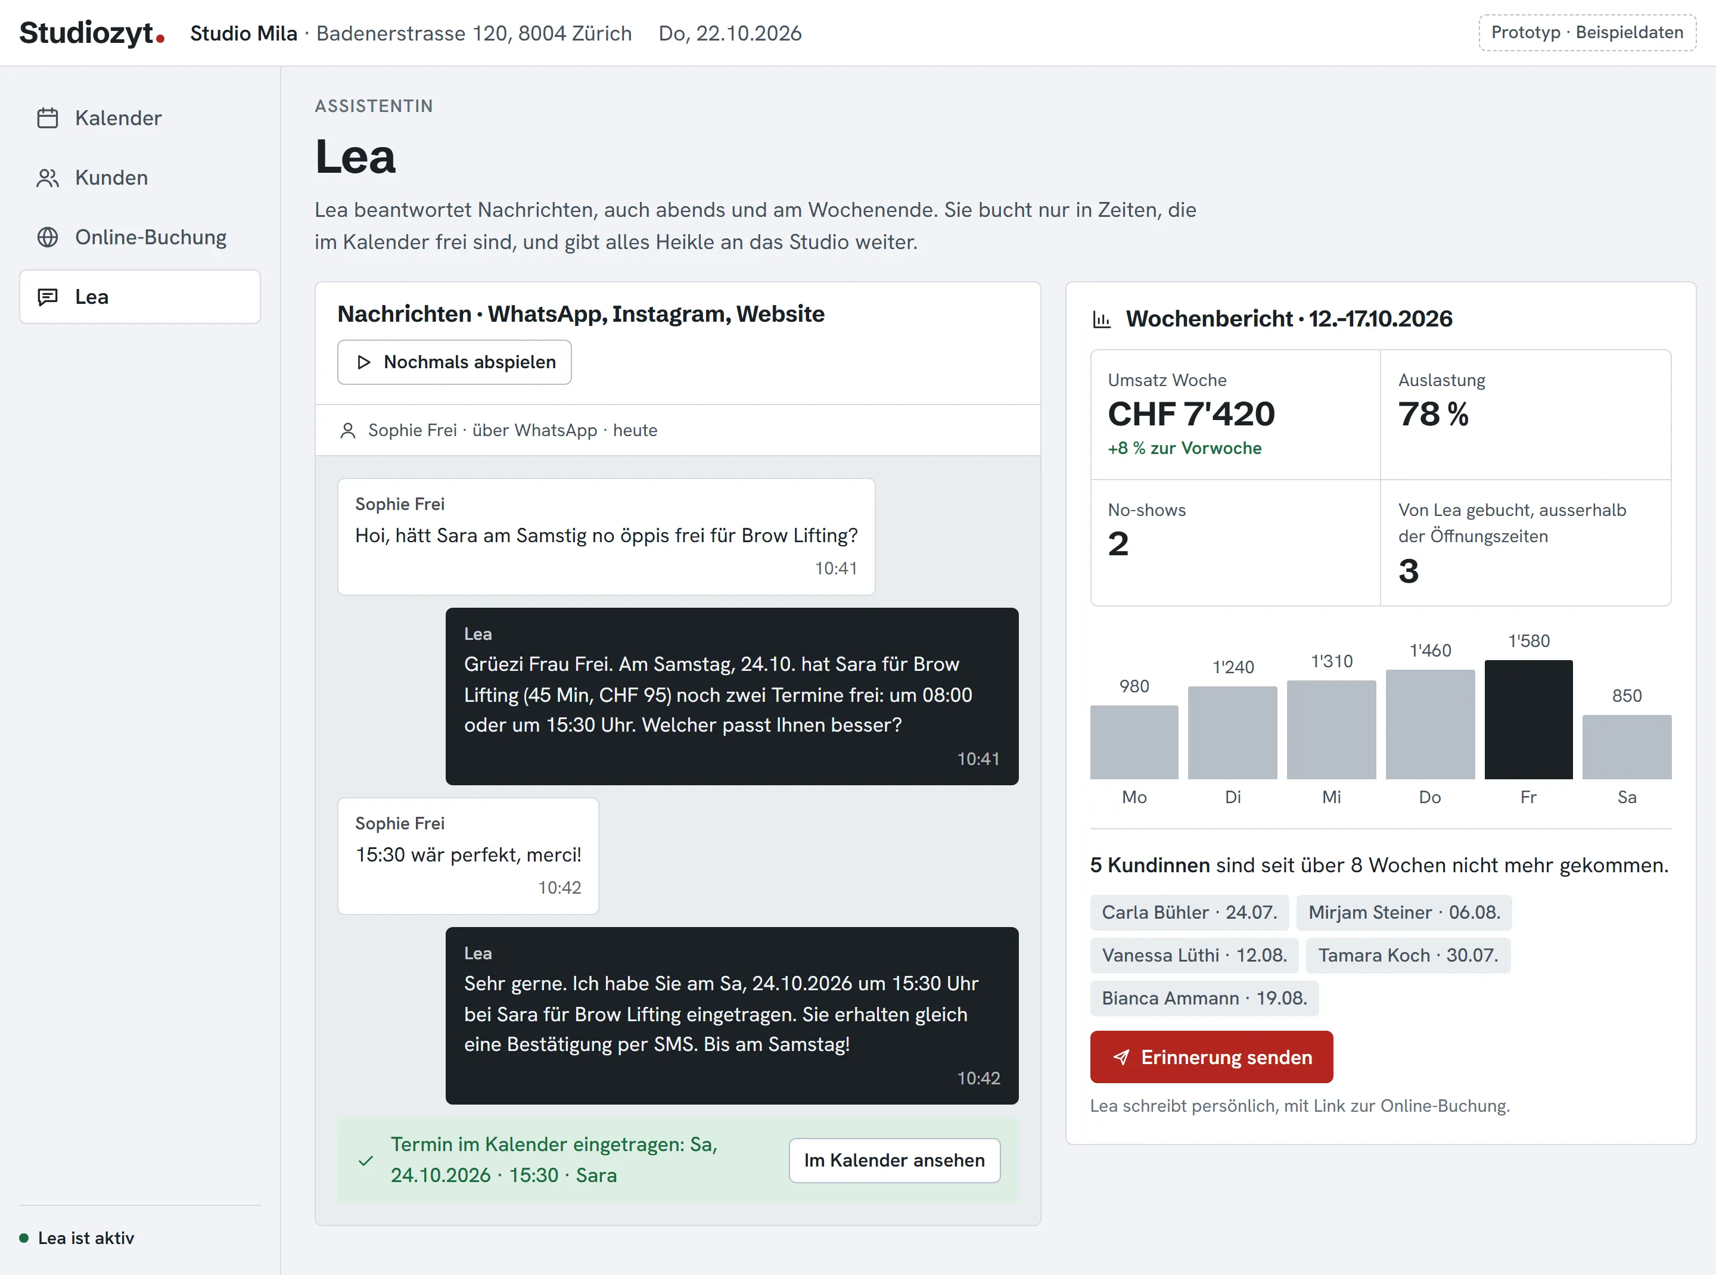The image size is (1716, 1275).
Task: Send reminder with Erinnerung senden
Action: [1211, 1058]
